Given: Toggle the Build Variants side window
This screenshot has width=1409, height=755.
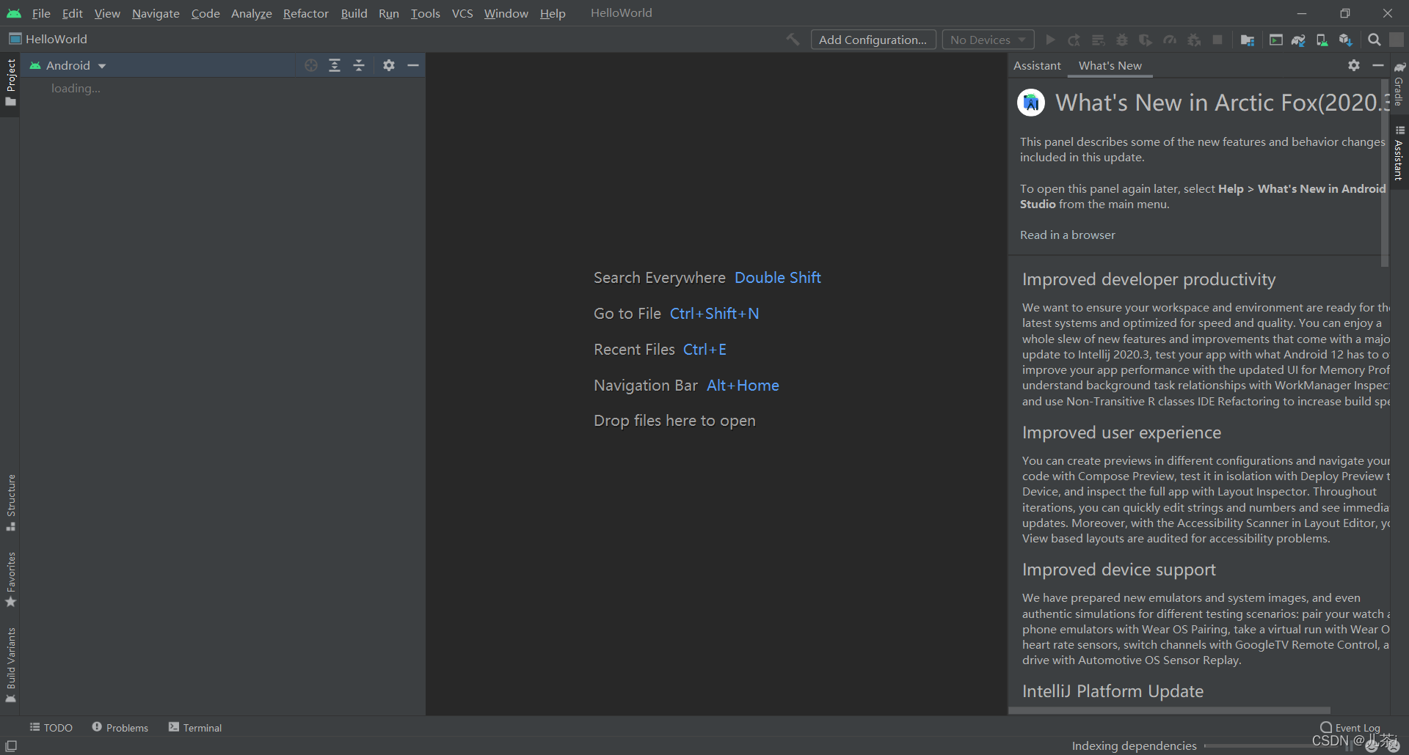Looking at the screenshot, I should tap(10, 665).
